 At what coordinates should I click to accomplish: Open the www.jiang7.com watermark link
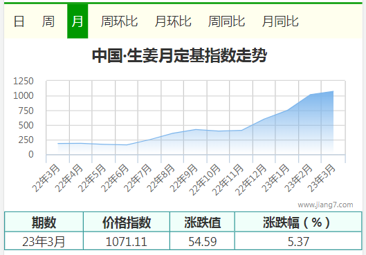click(x=325, y=205)
